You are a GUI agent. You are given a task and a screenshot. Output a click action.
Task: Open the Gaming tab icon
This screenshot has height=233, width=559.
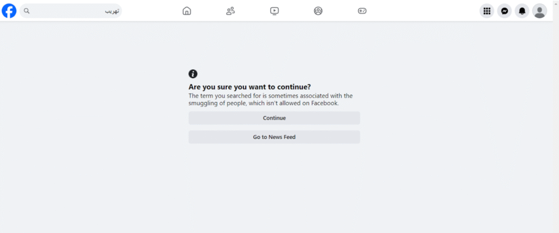tap(362, 11)
